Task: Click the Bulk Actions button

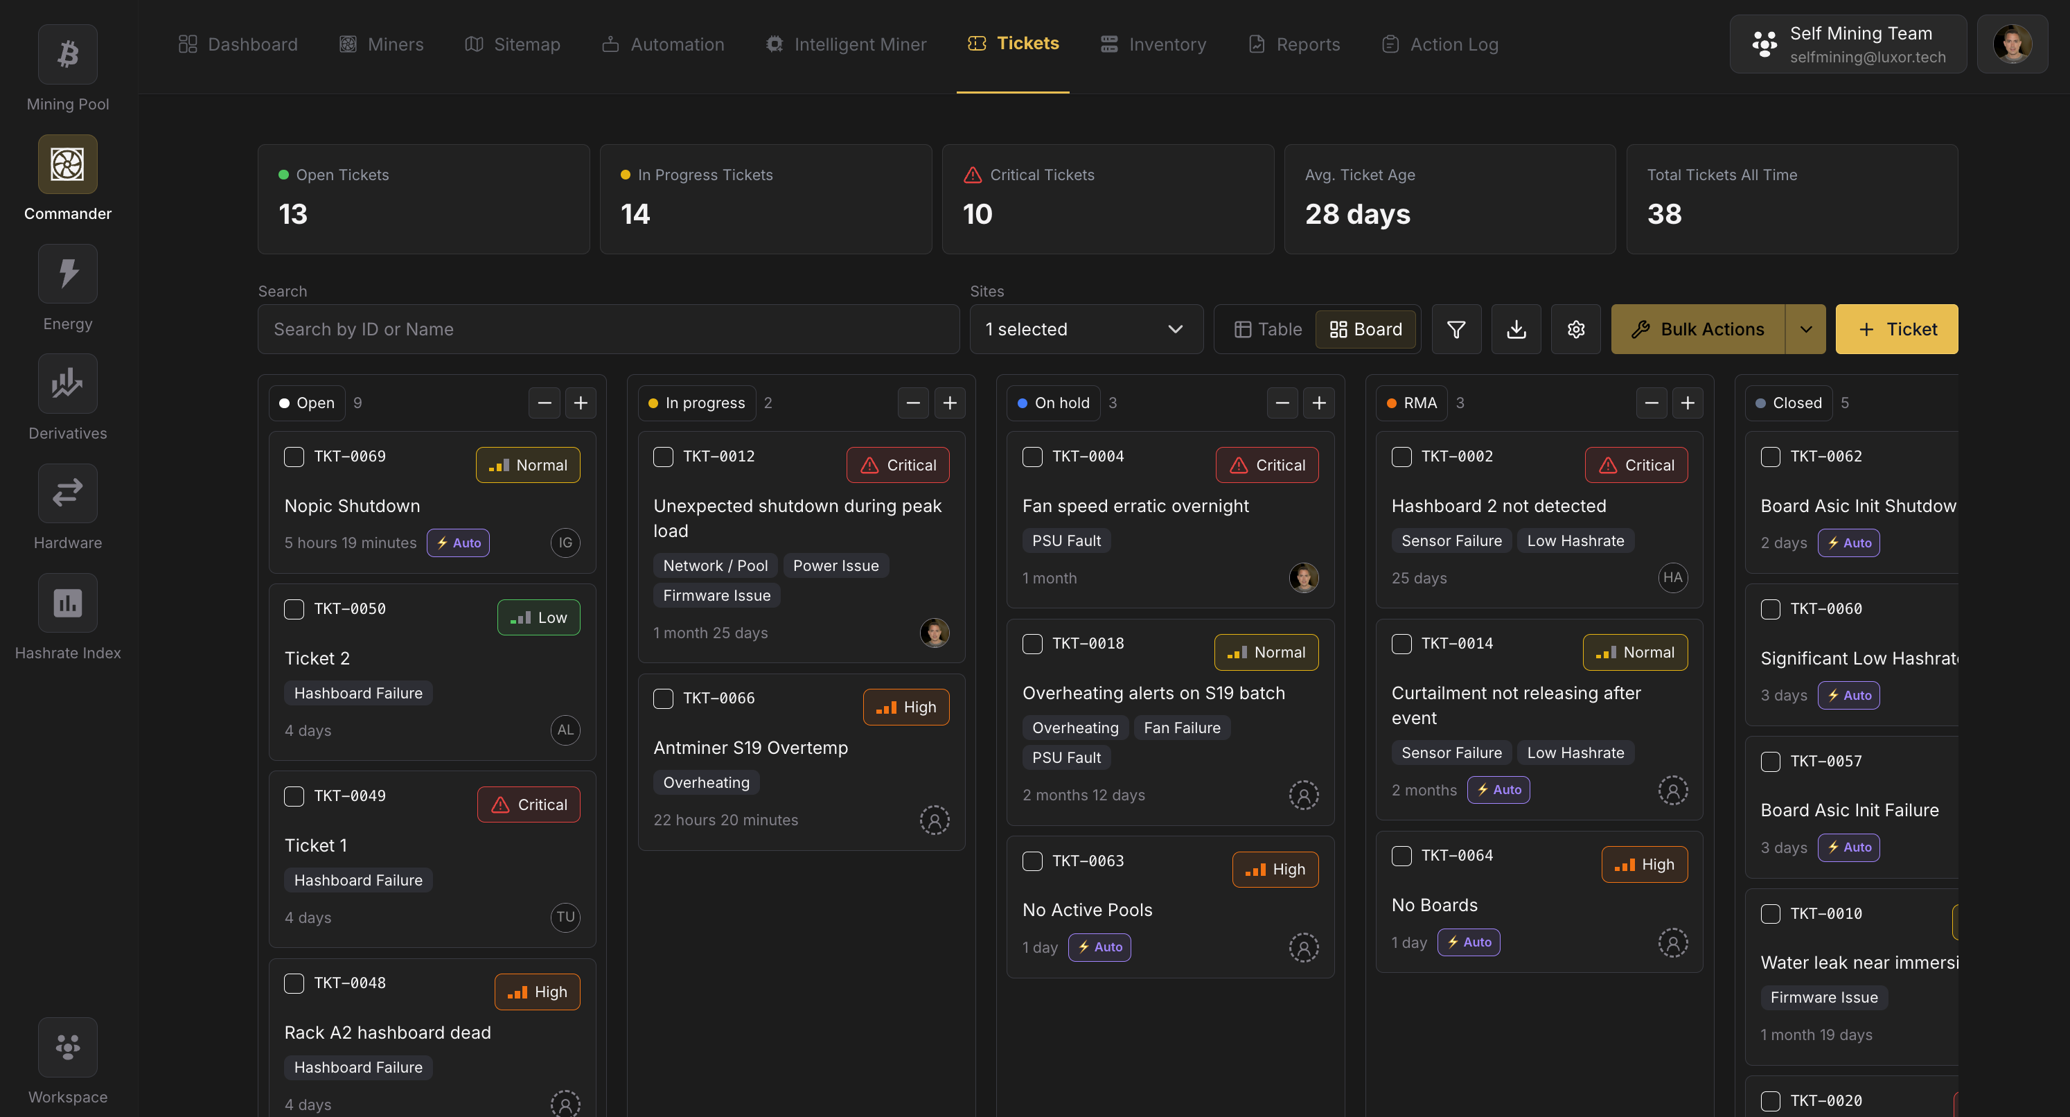Action: coord(1698,329)
